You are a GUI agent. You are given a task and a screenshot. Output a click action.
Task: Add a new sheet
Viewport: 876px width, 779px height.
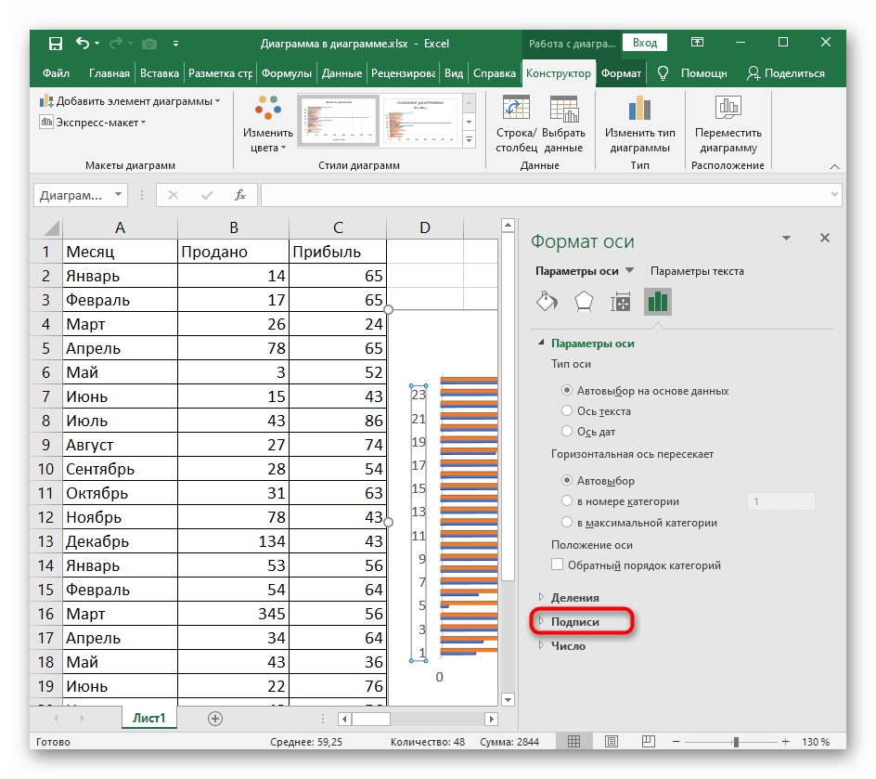pos(215,719)
